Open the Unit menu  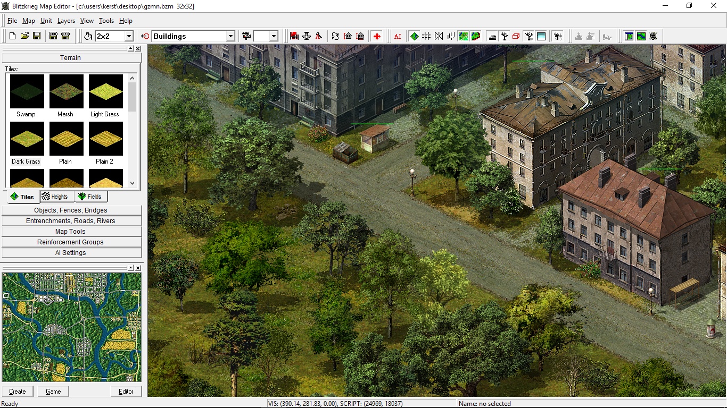tap(46, 21)
